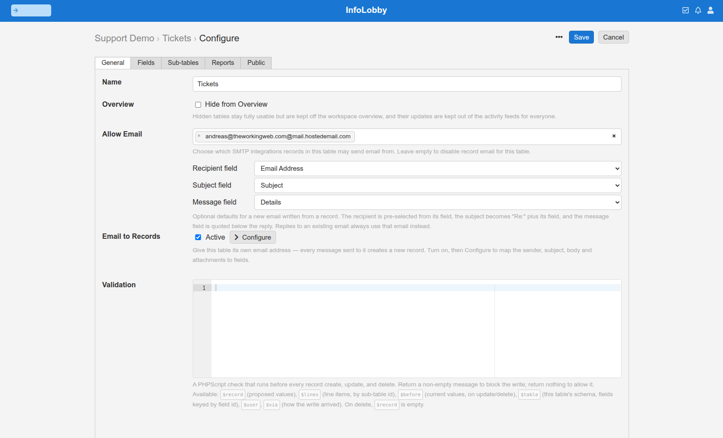
Task: Open the Recipient field dropdown
Action: pos(438,169)
